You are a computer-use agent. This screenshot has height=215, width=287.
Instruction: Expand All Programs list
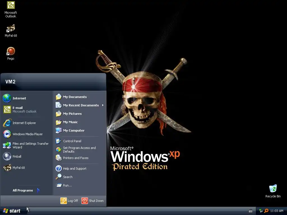pyautogui.click(x=26, y=190)
